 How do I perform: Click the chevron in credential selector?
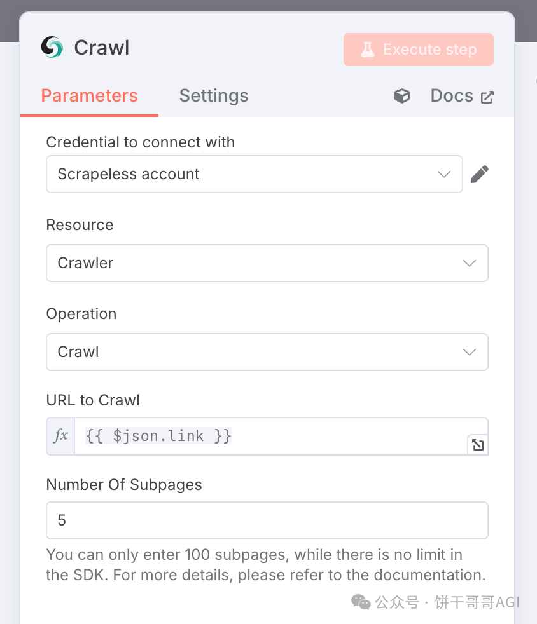(443, 174)
